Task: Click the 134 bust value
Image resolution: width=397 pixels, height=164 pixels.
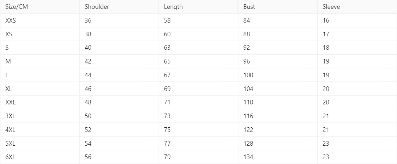Action: 248,157
